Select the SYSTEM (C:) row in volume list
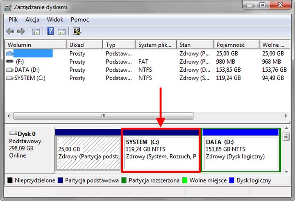 29,78
